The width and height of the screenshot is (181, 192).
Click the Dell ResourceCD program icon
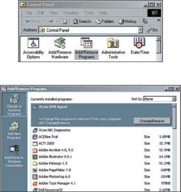pyautogui.click(x=35, y=190)
